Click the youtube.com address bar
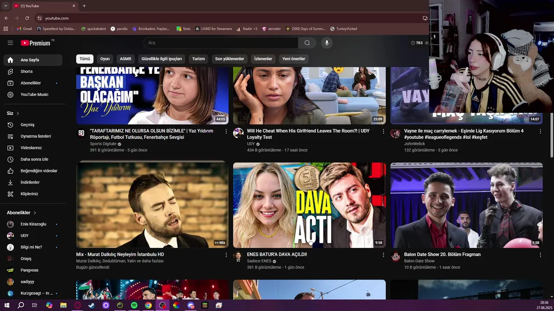 [229, 18]
